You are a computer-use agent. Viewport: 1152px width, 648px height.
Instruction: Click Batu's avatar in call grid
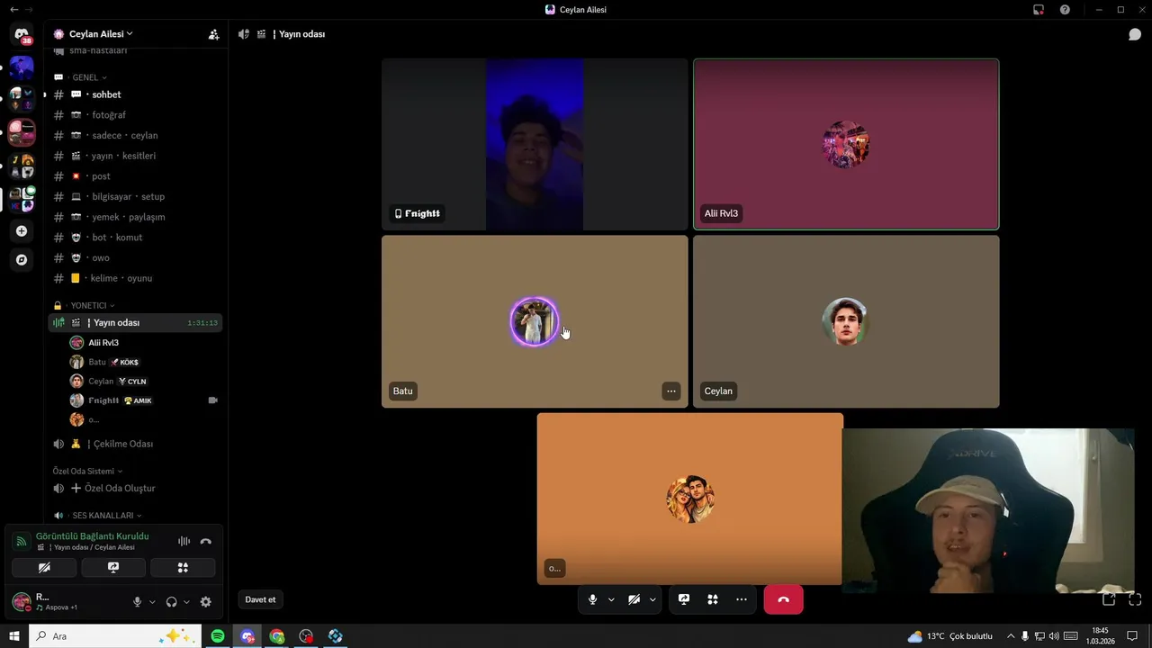(x=535, y=321)
